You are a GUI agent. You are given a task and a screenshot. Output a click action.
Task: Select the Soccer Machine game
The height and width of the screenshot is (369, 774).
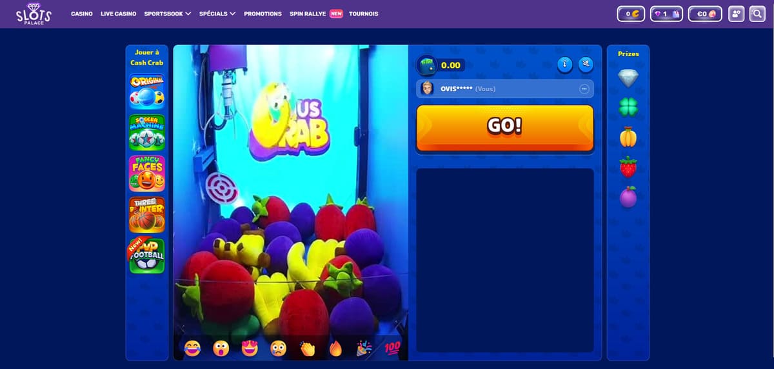click(147, 132)
